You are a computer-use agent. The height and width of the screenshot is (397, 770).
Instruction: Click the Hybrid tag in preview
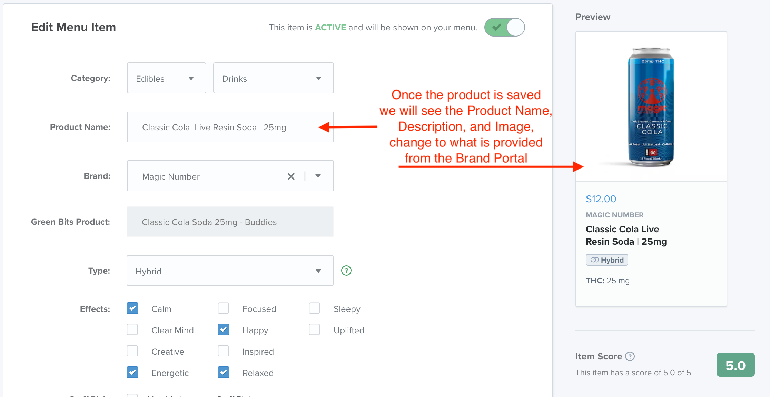click(x=607, y=260)
